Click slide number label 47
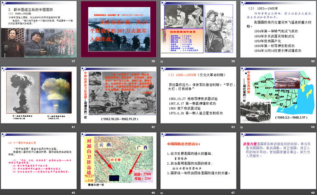The image size is (317, 195). 233,193
